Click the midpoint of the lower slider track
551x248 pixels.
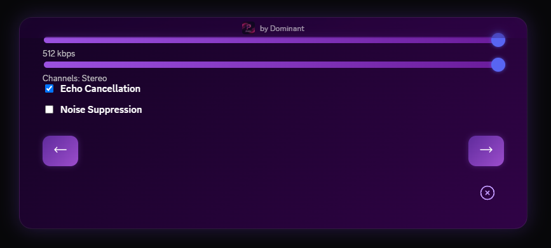(x=275, y=65)
